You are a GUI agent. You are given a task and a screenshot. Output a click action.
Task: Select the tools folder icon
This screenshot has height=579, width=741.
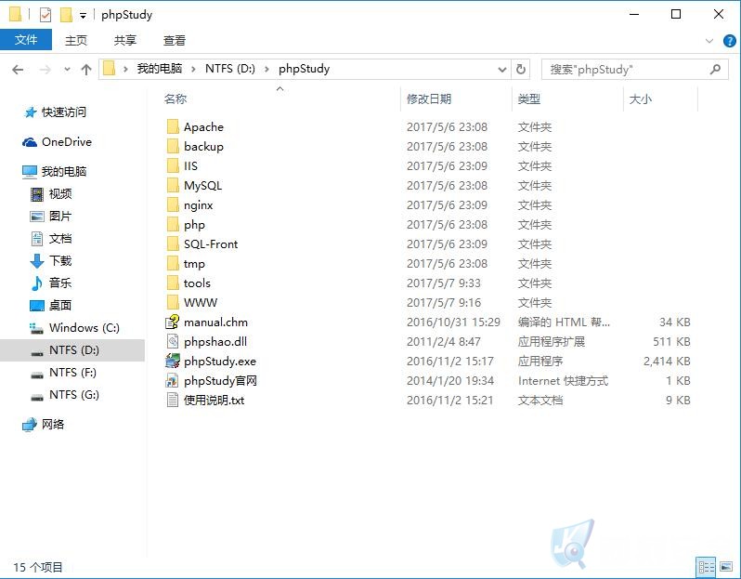pyautogui.click(x=173, y=283)
